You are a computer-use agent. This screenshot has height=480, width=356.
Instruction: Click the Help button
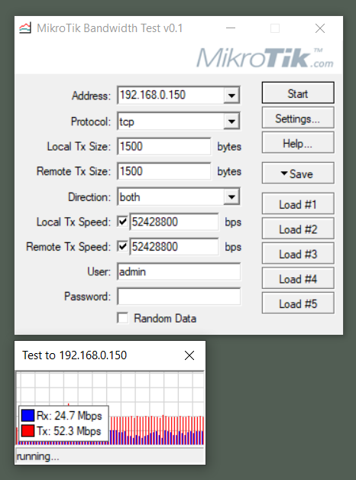pos(298,143)
